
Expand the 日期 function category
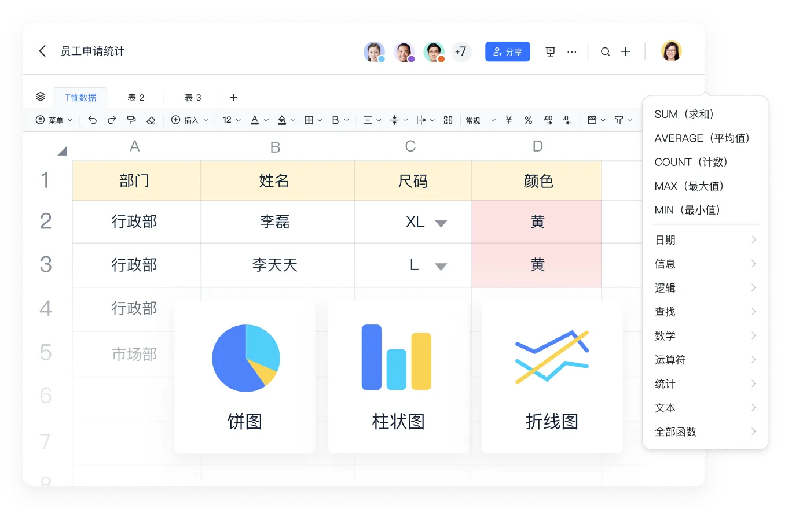tap(705, 240)
